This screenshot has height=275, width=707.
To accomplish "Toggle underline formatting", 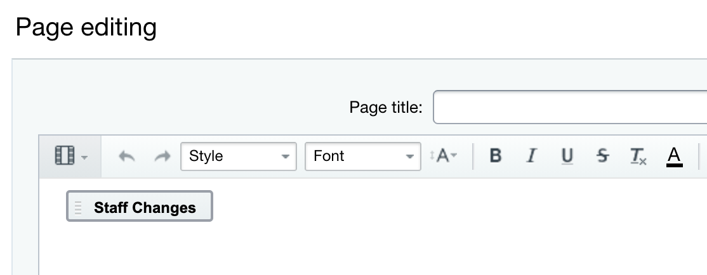I will [x=567, y=156].
